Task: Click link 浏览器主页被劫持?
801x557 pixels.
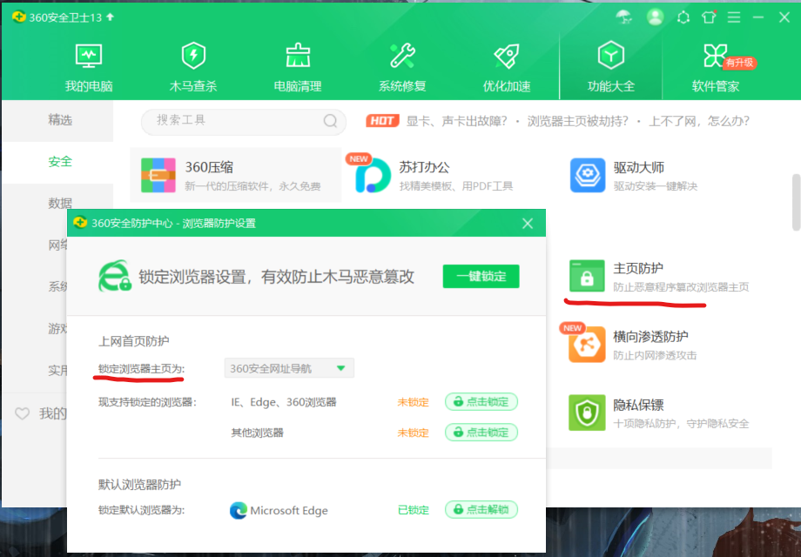Action: (x=578, y=121)
